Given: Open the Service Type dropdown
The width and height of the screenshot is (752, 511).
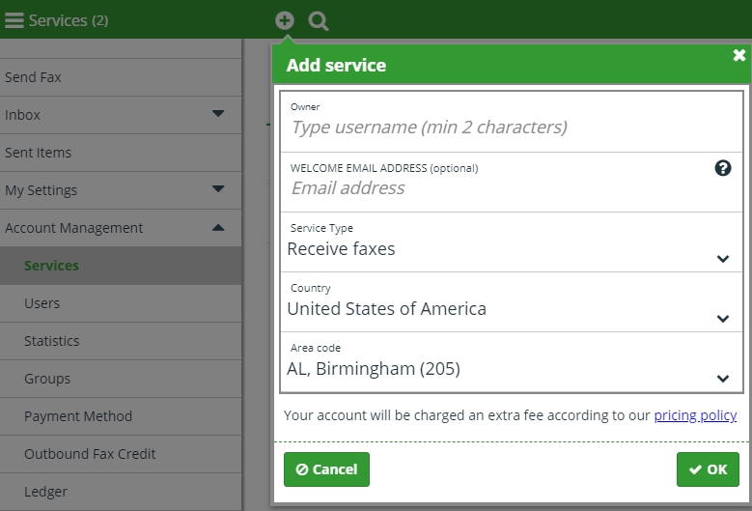Looking at the screenshot, I should point(512,242).
